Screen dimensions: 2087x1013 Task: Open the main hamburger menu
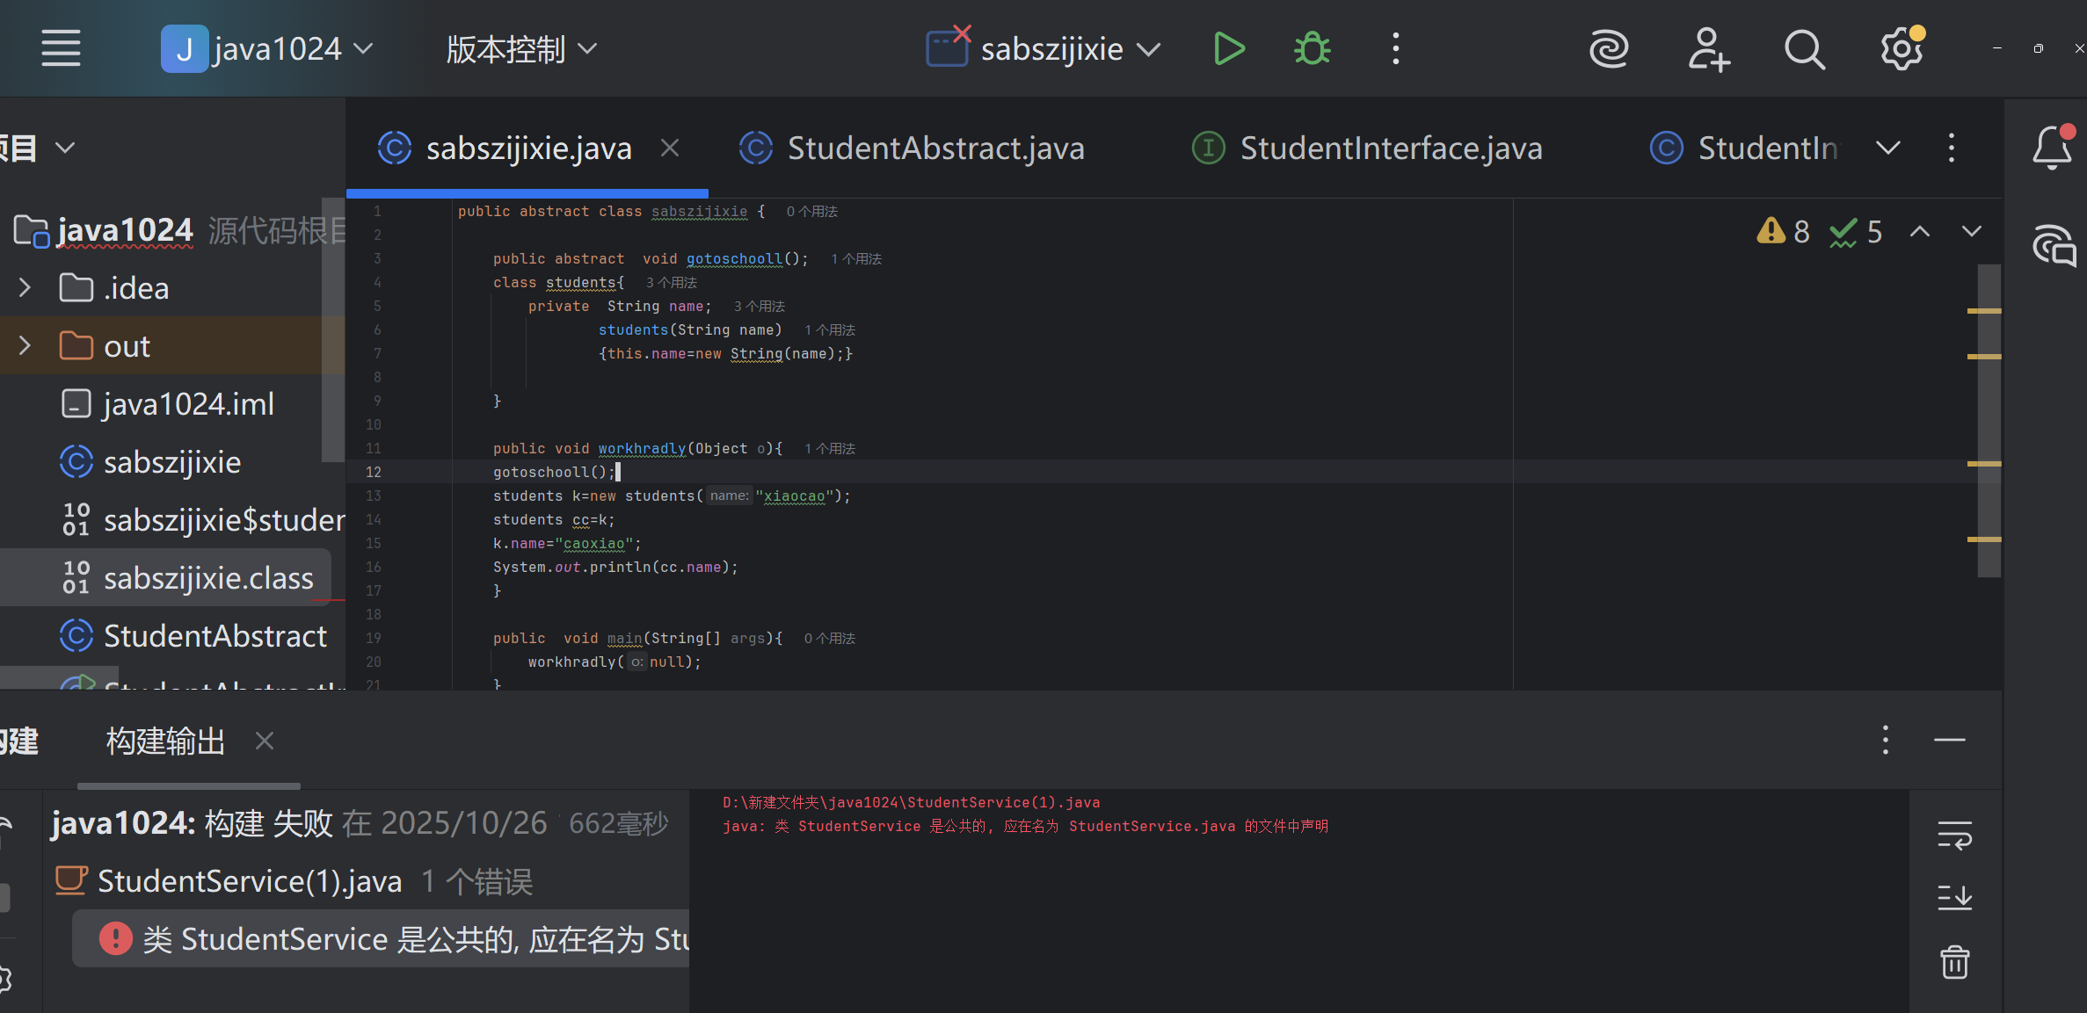click(61, 49)
